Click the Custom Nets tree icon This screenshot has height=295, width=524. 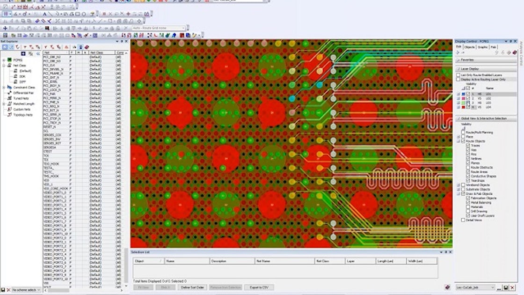tap(9, 109)
